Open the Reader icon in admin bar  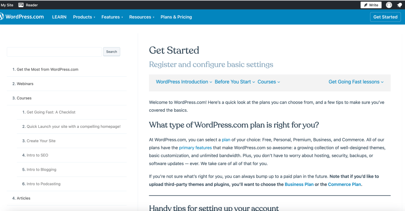[21, 5]
